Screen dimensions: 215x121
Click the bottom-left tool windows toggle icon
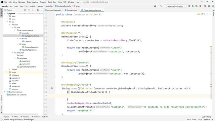click(x=1, y=120)
